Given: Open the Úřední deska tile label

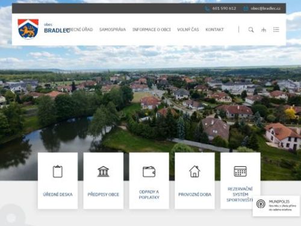Looking at the screenshot, I should point(58,195).
